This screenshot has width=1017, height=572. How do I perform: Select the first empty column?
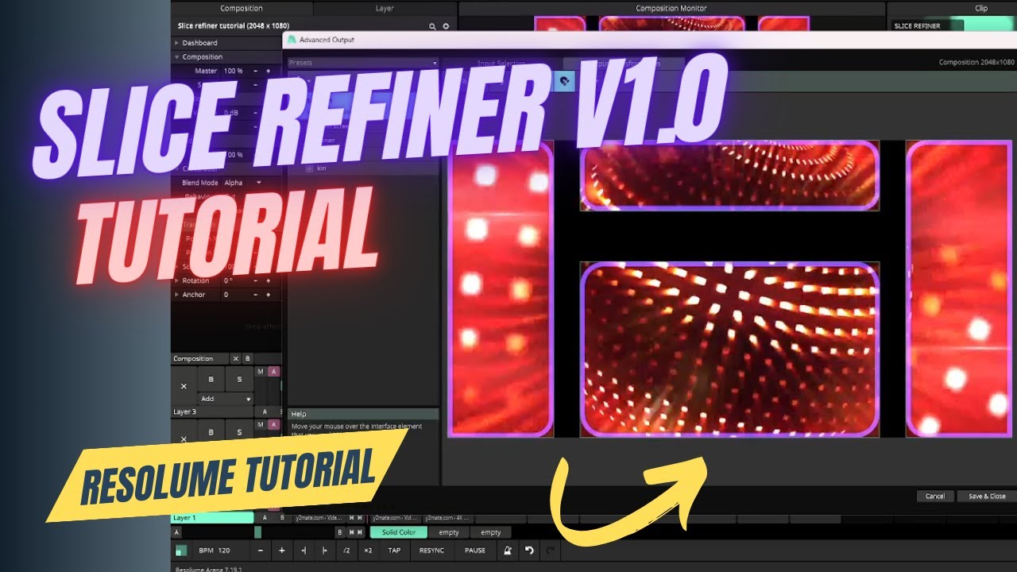point(449,532)
